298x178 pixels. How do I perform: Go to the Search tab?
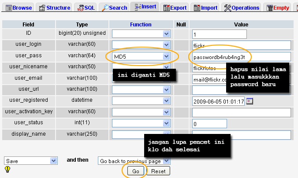pos(114,7)
